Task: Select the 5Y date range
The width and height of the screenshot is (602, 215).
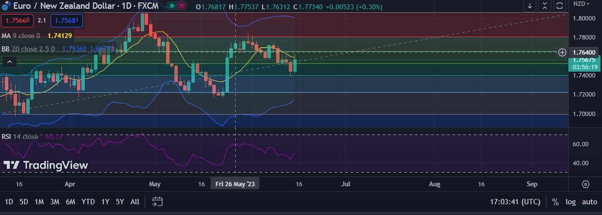Action: [120, 201]
